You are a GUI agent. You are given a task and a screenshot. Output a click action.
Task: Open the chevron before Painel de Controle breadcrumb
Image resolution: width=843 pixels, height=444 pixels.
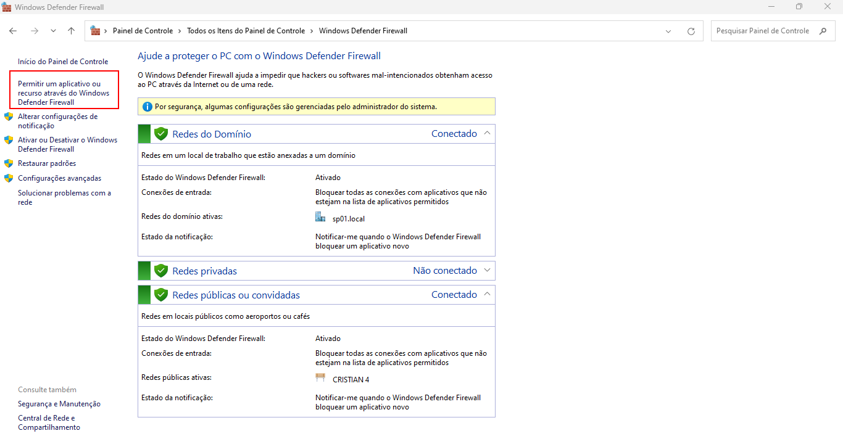pos(106,31)
